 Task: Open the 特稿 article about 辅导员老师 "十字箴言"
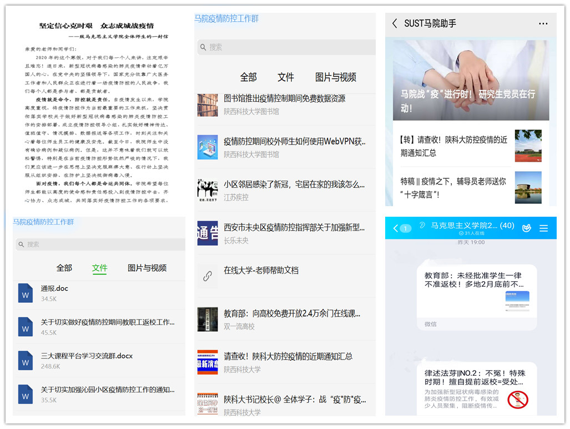454,188
